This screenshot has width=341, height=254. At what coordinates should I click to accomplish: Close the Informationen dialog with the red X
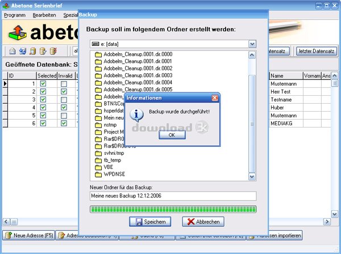tap(215, 98)
